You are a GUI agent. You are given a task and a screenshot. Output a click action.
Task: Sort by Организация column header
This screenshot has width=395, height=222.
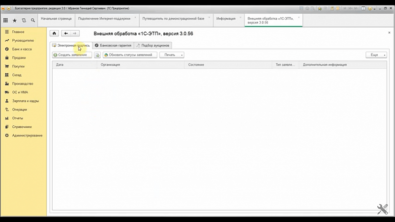[140, 64]
